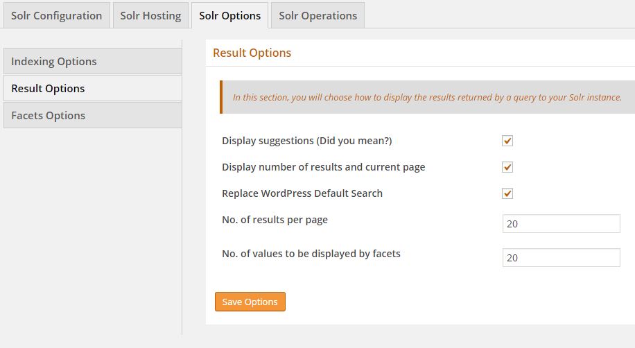
Task: Select the Solr Options tab
Action: coord(229,15)
